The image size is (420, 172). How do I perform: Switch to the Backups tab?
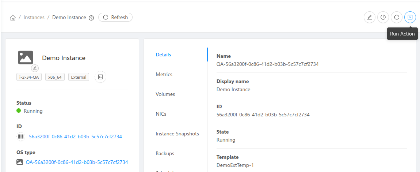165,153
